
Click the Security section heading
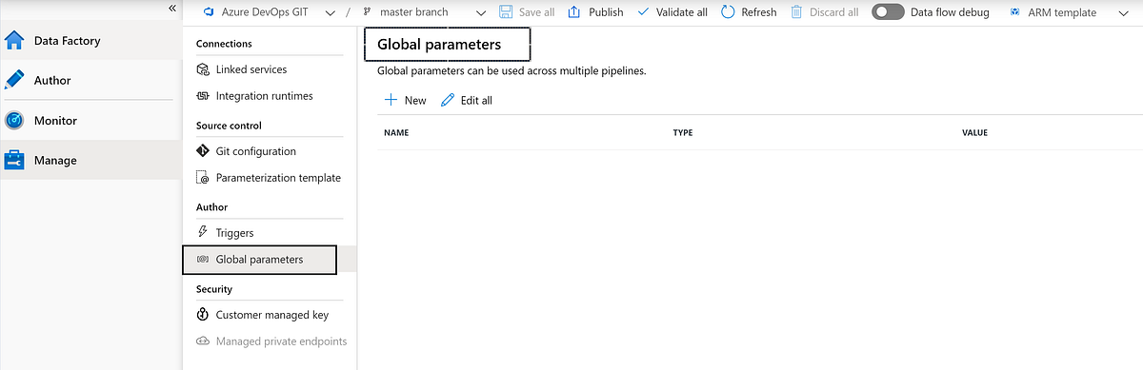point(214,289)
